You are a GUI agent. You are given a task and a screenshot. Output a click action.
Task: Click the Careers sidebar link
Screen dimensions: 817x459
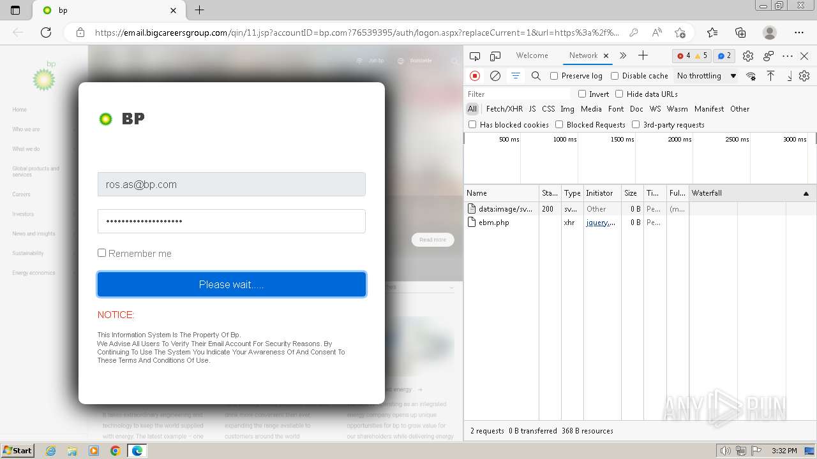point(21,194)
